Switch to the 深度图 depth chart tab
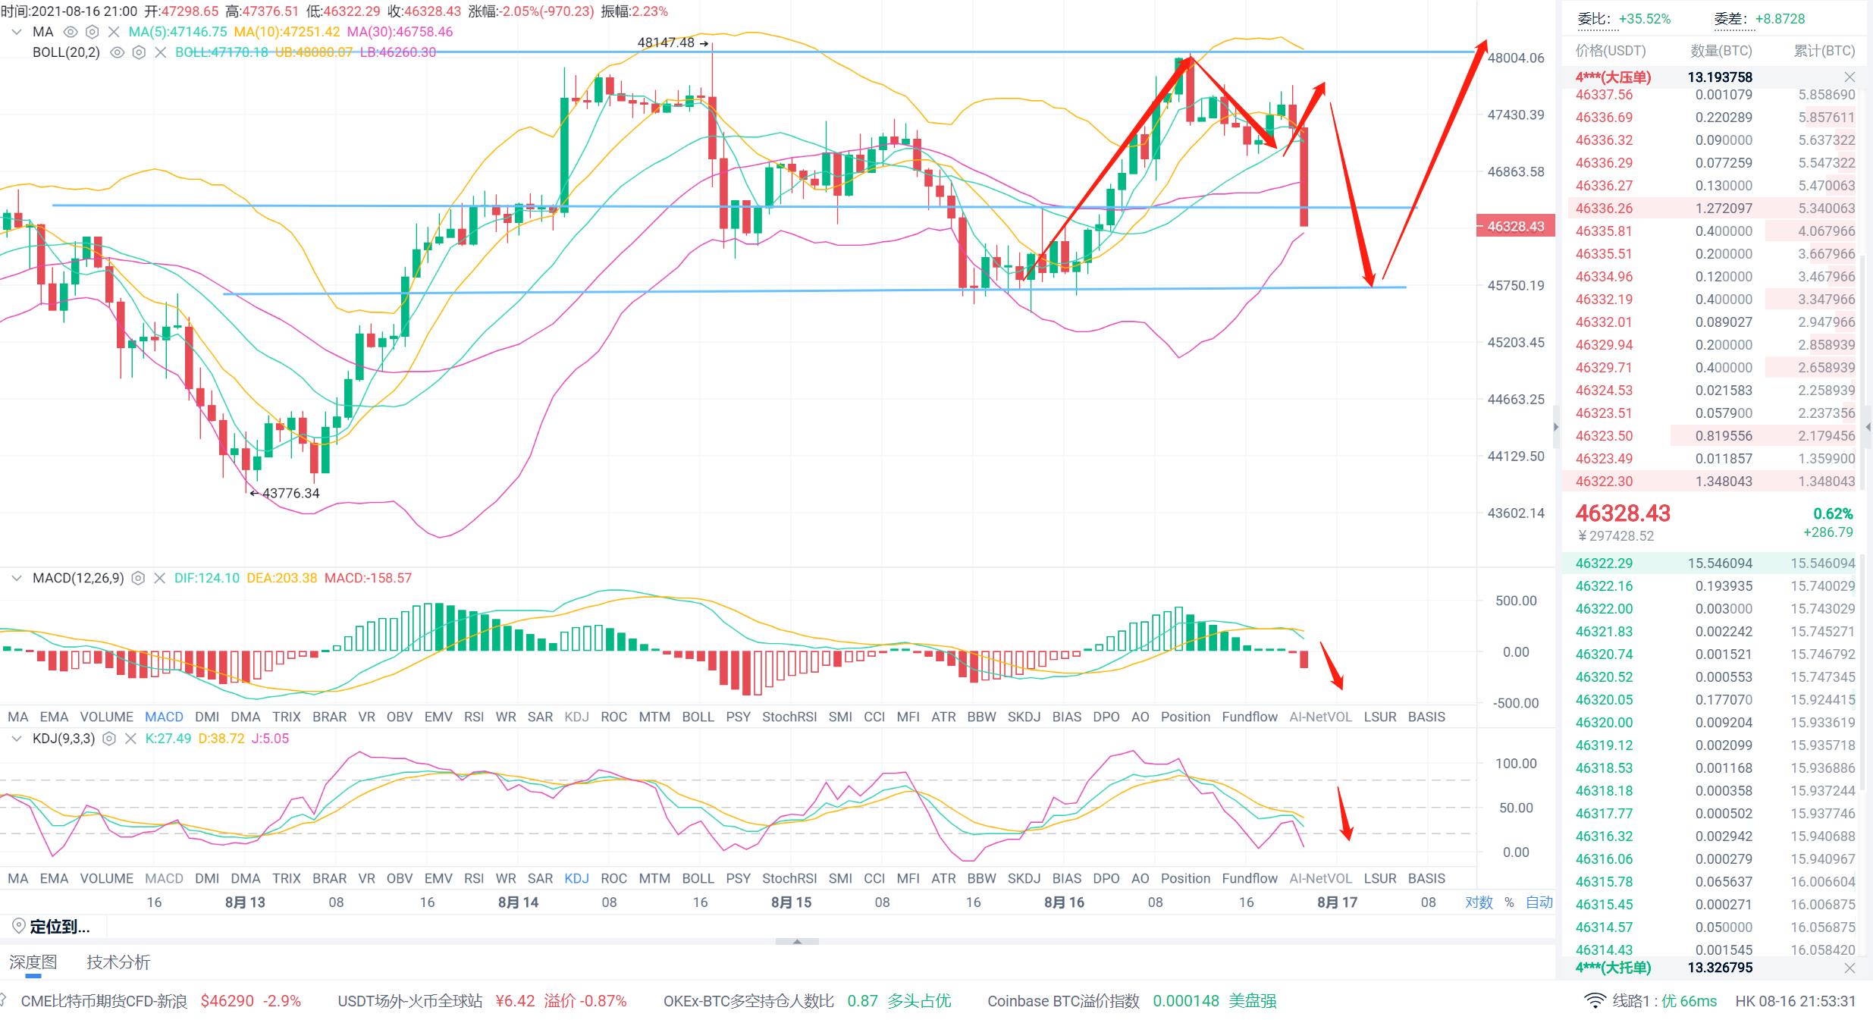 (33, 962)
